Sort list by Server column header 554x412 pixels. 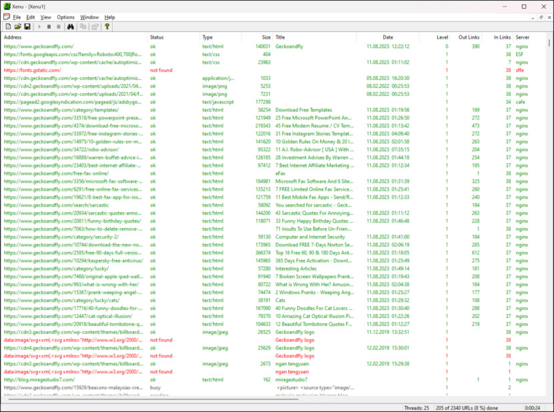coord(522,37)
